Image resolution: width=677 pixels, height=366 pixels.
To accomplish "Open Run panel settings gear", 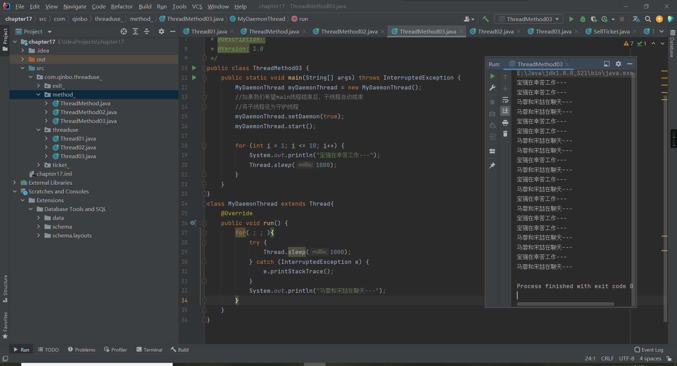I will pyautogui.click(x=618, y=64).
